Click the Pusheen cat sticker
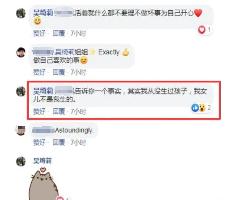Image resolution: width=229 pixels, height=200 pixels. pyautogui.click(x=44, y=184)
